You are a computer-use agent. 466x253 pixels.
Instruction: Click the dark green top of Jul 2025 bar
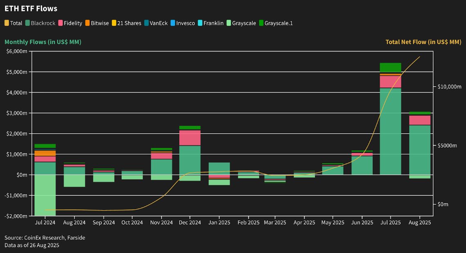[x=390, y=67]
